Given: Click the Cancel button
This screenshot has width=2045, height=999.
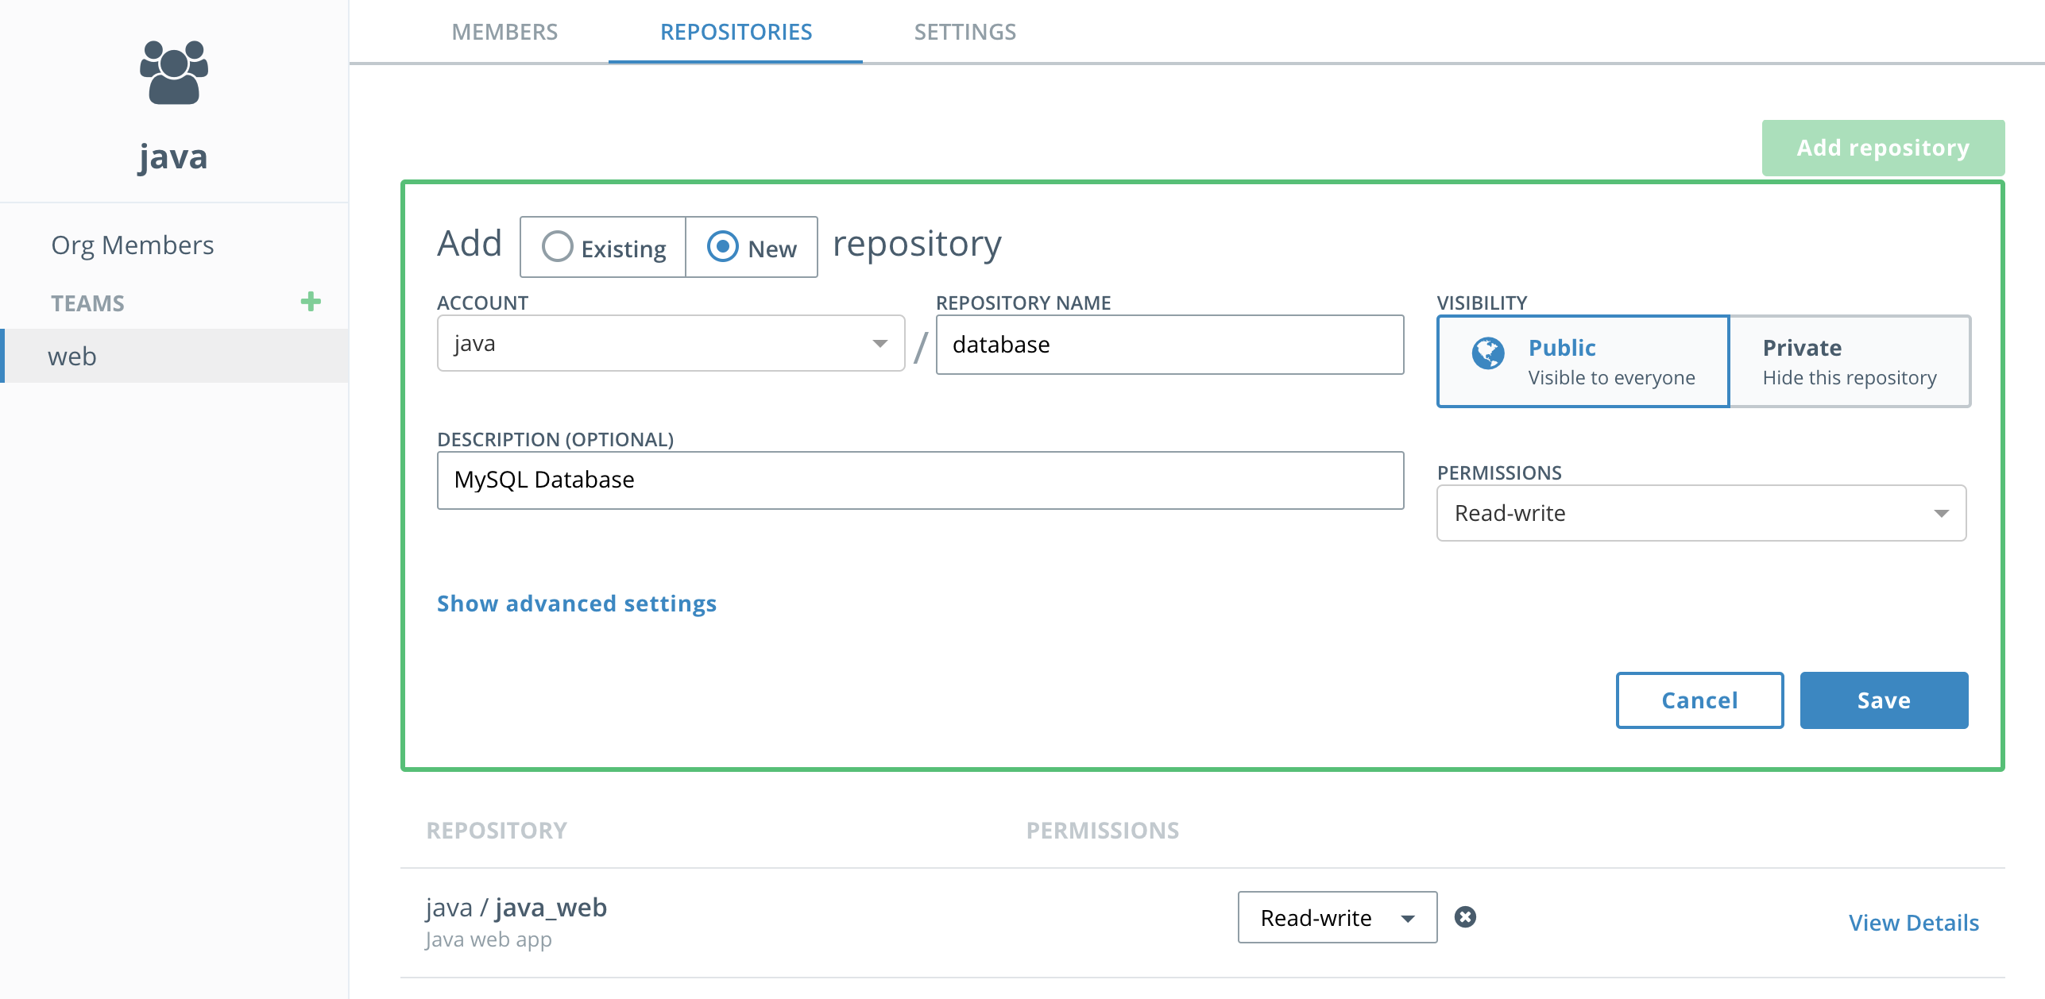Looking at the screenshot, I should coord(1699,700).
